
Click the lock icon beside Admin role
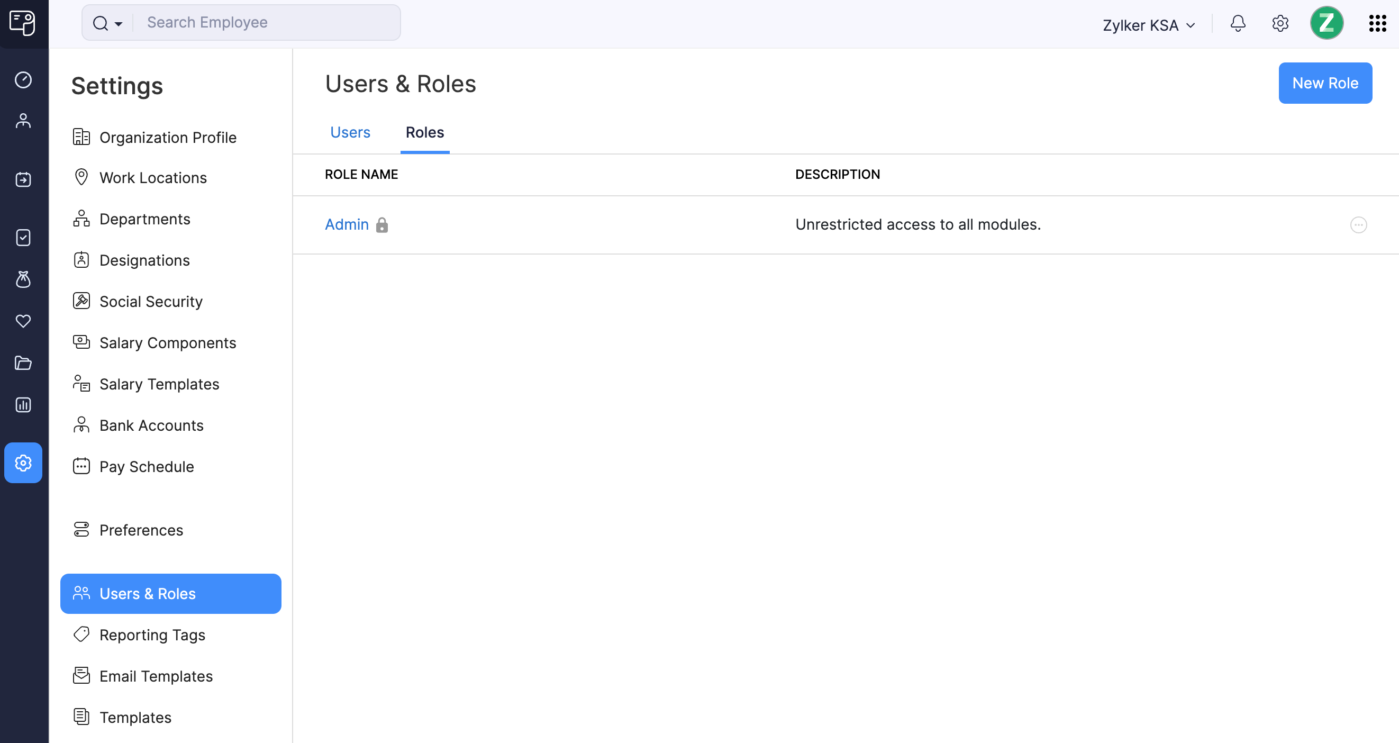[383, 225]
